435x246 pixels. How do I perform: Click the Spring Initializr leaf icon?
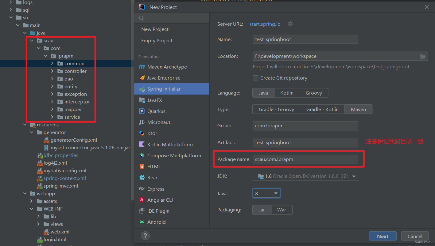tap(142, 89)
